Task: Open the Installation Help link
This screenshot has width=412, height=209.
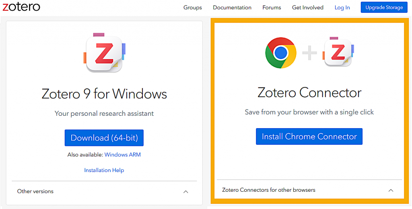Action: (104, 170)
